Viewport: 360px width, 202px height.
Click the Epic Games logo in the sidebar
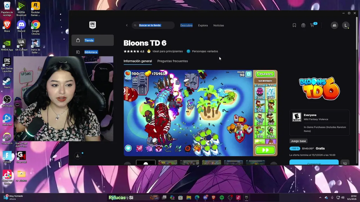click(x=93, y=25)
